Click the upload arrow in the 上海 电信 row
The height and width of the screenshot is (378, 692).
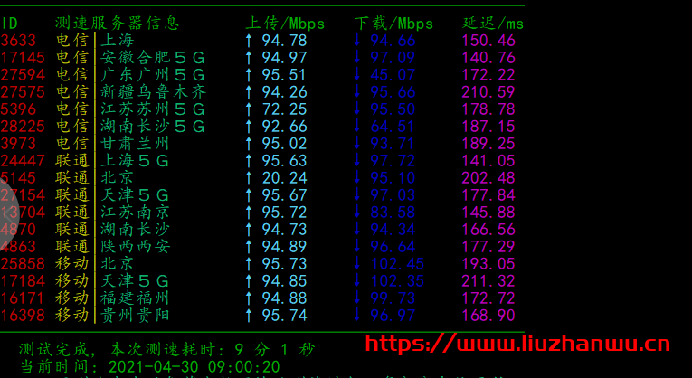(250, 41)
